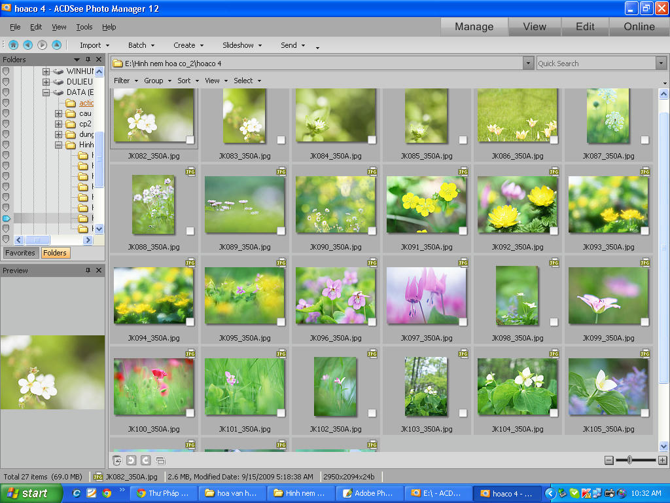Viewport: 670px width, 503px height.
Task: Open the Create dropdown menu
Action: point(188,45)
